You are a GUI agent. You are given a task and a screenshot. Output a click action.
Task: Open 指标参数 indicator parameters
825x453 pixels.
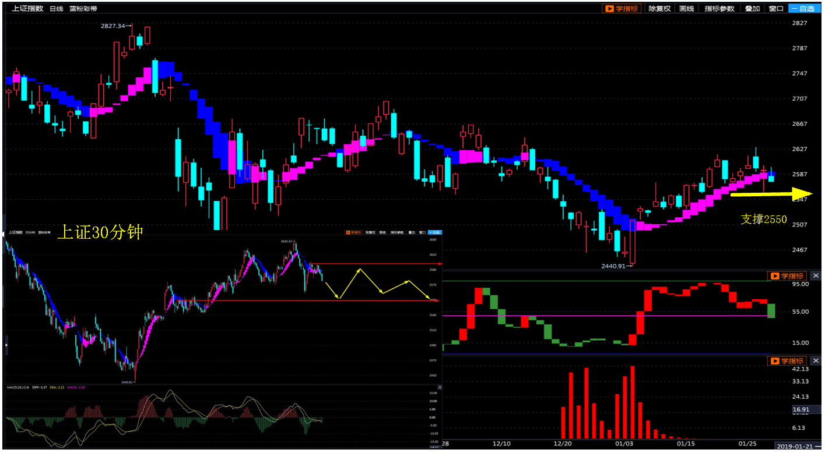[719, 9]
